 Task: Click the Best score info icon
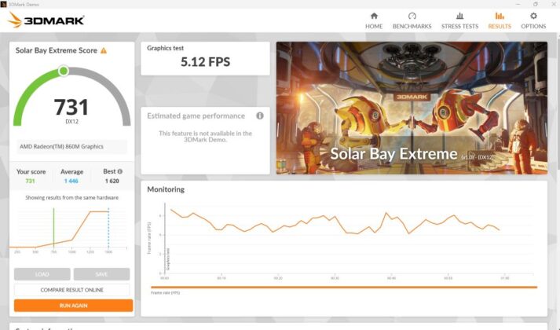point(120,171)
